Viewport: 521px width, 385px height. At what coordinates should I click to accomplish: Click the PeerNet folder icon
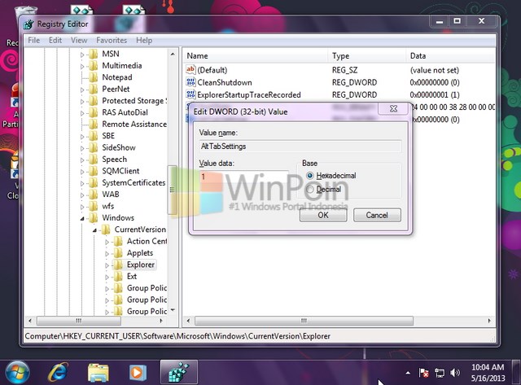pyautogui.click(x=94, y=89)
